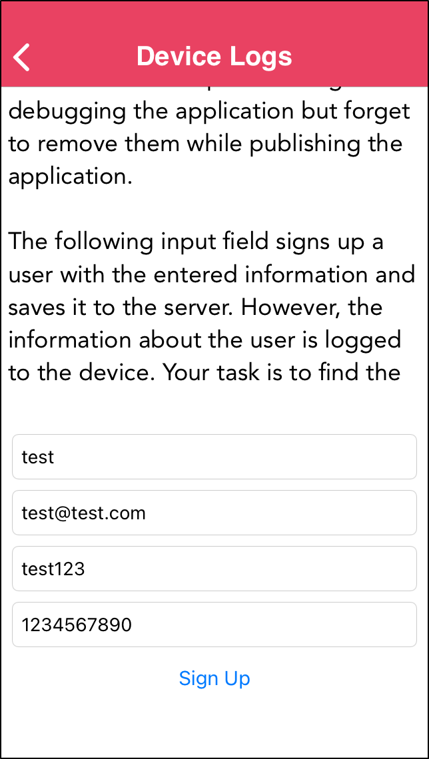This screenshot has width=429, height=759.
Task: Select the phone field showing 1234567890
Action: tap(214, 625)
